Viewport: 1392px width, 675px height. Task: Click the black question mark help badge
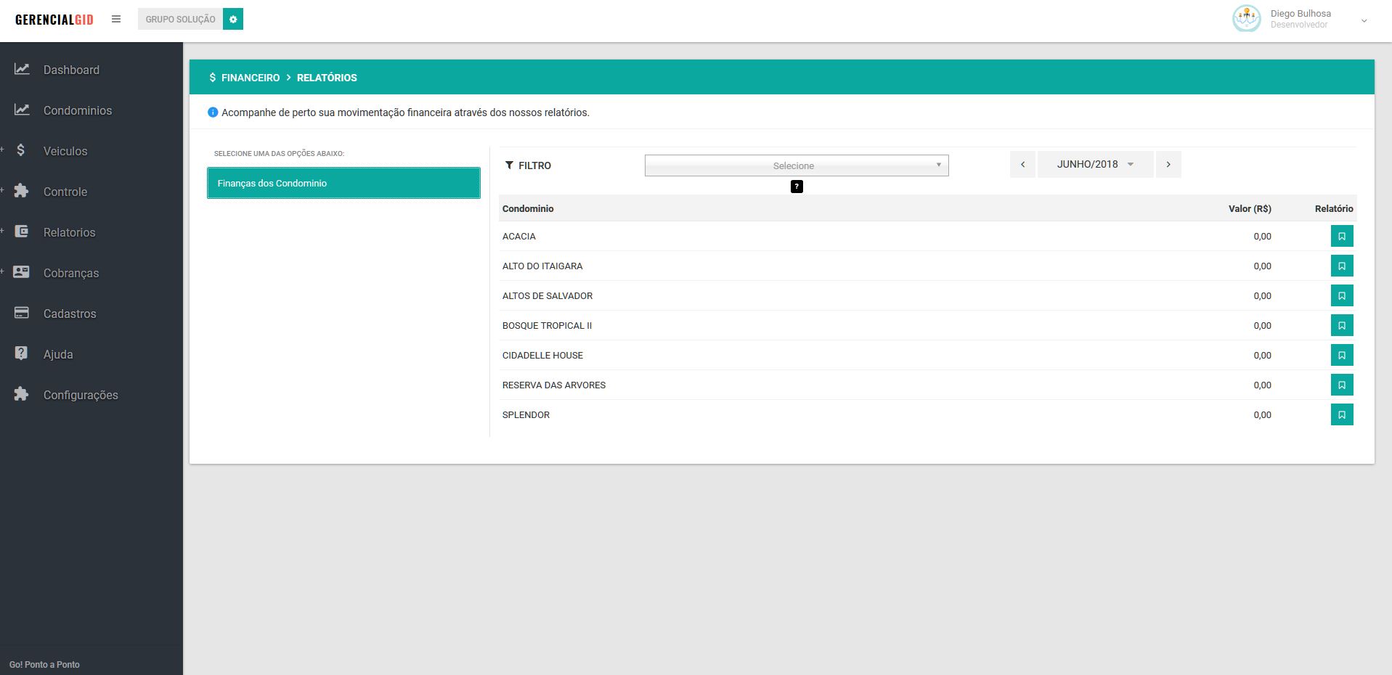(797, 187)
